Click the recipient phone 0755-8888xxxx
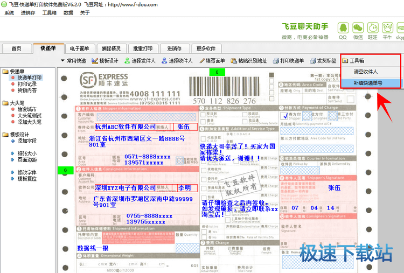 tap(149, 216)
